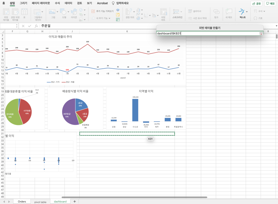Click the horizontal scrollbar at bottom
Image resolution: width=278 pixels, height=204 pixels.
134,197
